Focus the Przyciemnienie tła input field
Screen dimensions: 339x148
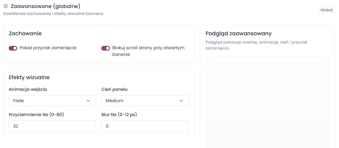point(52,126)
